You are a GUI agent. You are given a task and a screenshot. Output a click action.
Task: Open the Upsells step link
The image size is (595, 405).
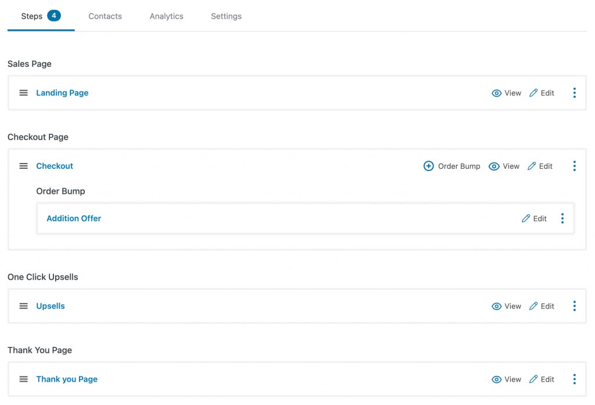pyautogui.click(x=51, y=306)
